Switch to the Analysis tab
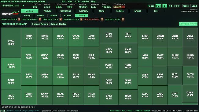Image resolution: width=199 pixels, height=112 pixels. tap(47, 11)
